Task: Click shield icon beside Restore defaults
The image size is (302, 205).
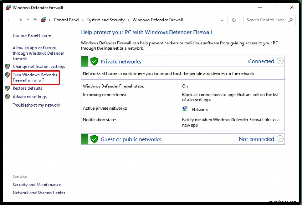Action: (x=7, y=88)
